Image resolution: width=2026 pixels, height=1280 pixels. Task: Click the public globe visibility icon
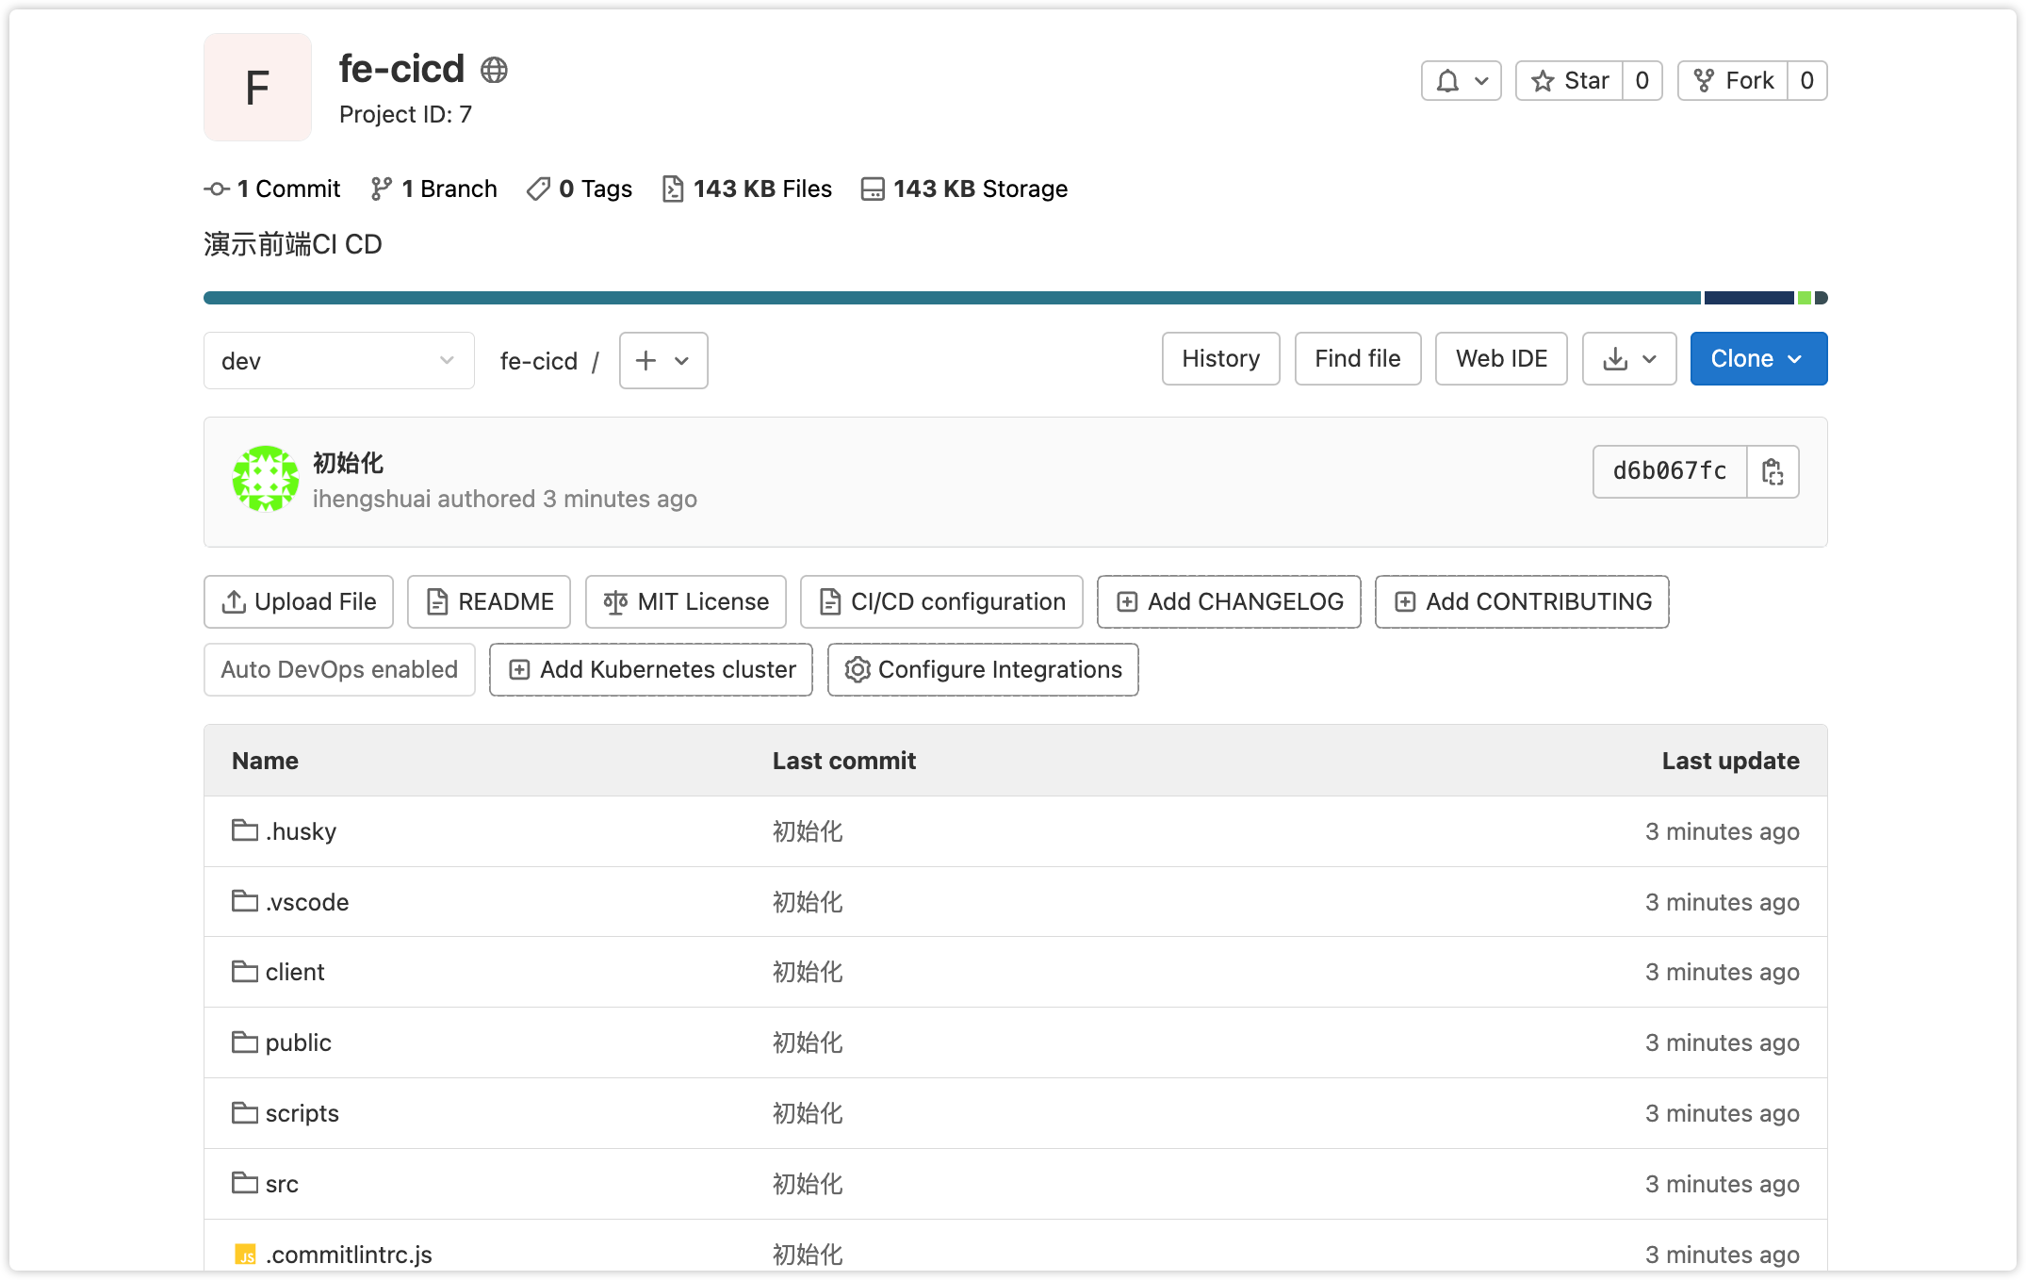[494, 70]
